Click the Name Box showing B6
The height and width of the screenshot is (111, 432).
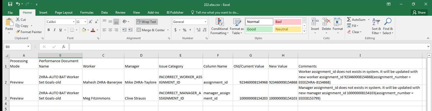pyautogui.click(x=15, y=47)
